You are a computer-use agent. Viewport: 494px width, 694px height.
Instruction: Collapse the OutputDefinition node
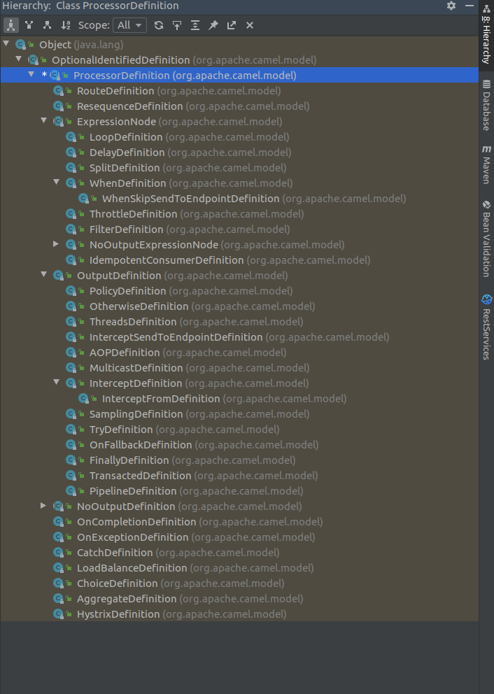(43, 274)
